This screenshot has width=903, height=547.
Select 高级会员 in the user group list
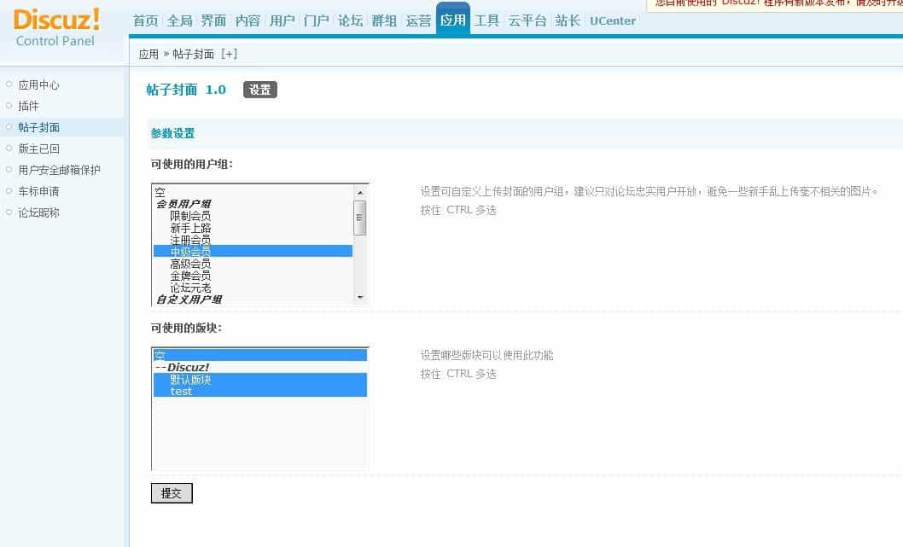coord(189,263)
